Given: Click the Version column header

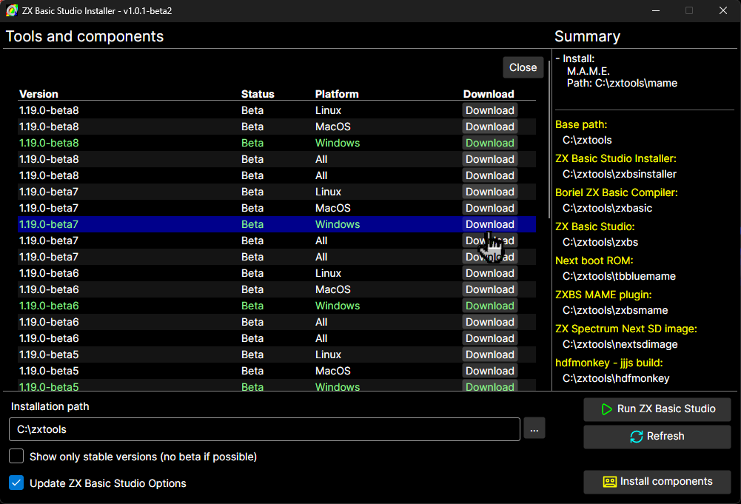Looking at the screenshot, I should [x=38, y=94].
